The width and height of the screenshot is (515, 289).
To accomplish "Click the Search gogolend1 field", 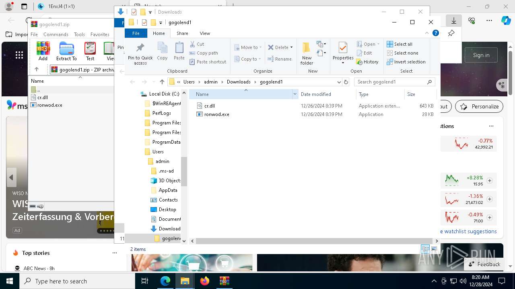I will tap(394, 82).
